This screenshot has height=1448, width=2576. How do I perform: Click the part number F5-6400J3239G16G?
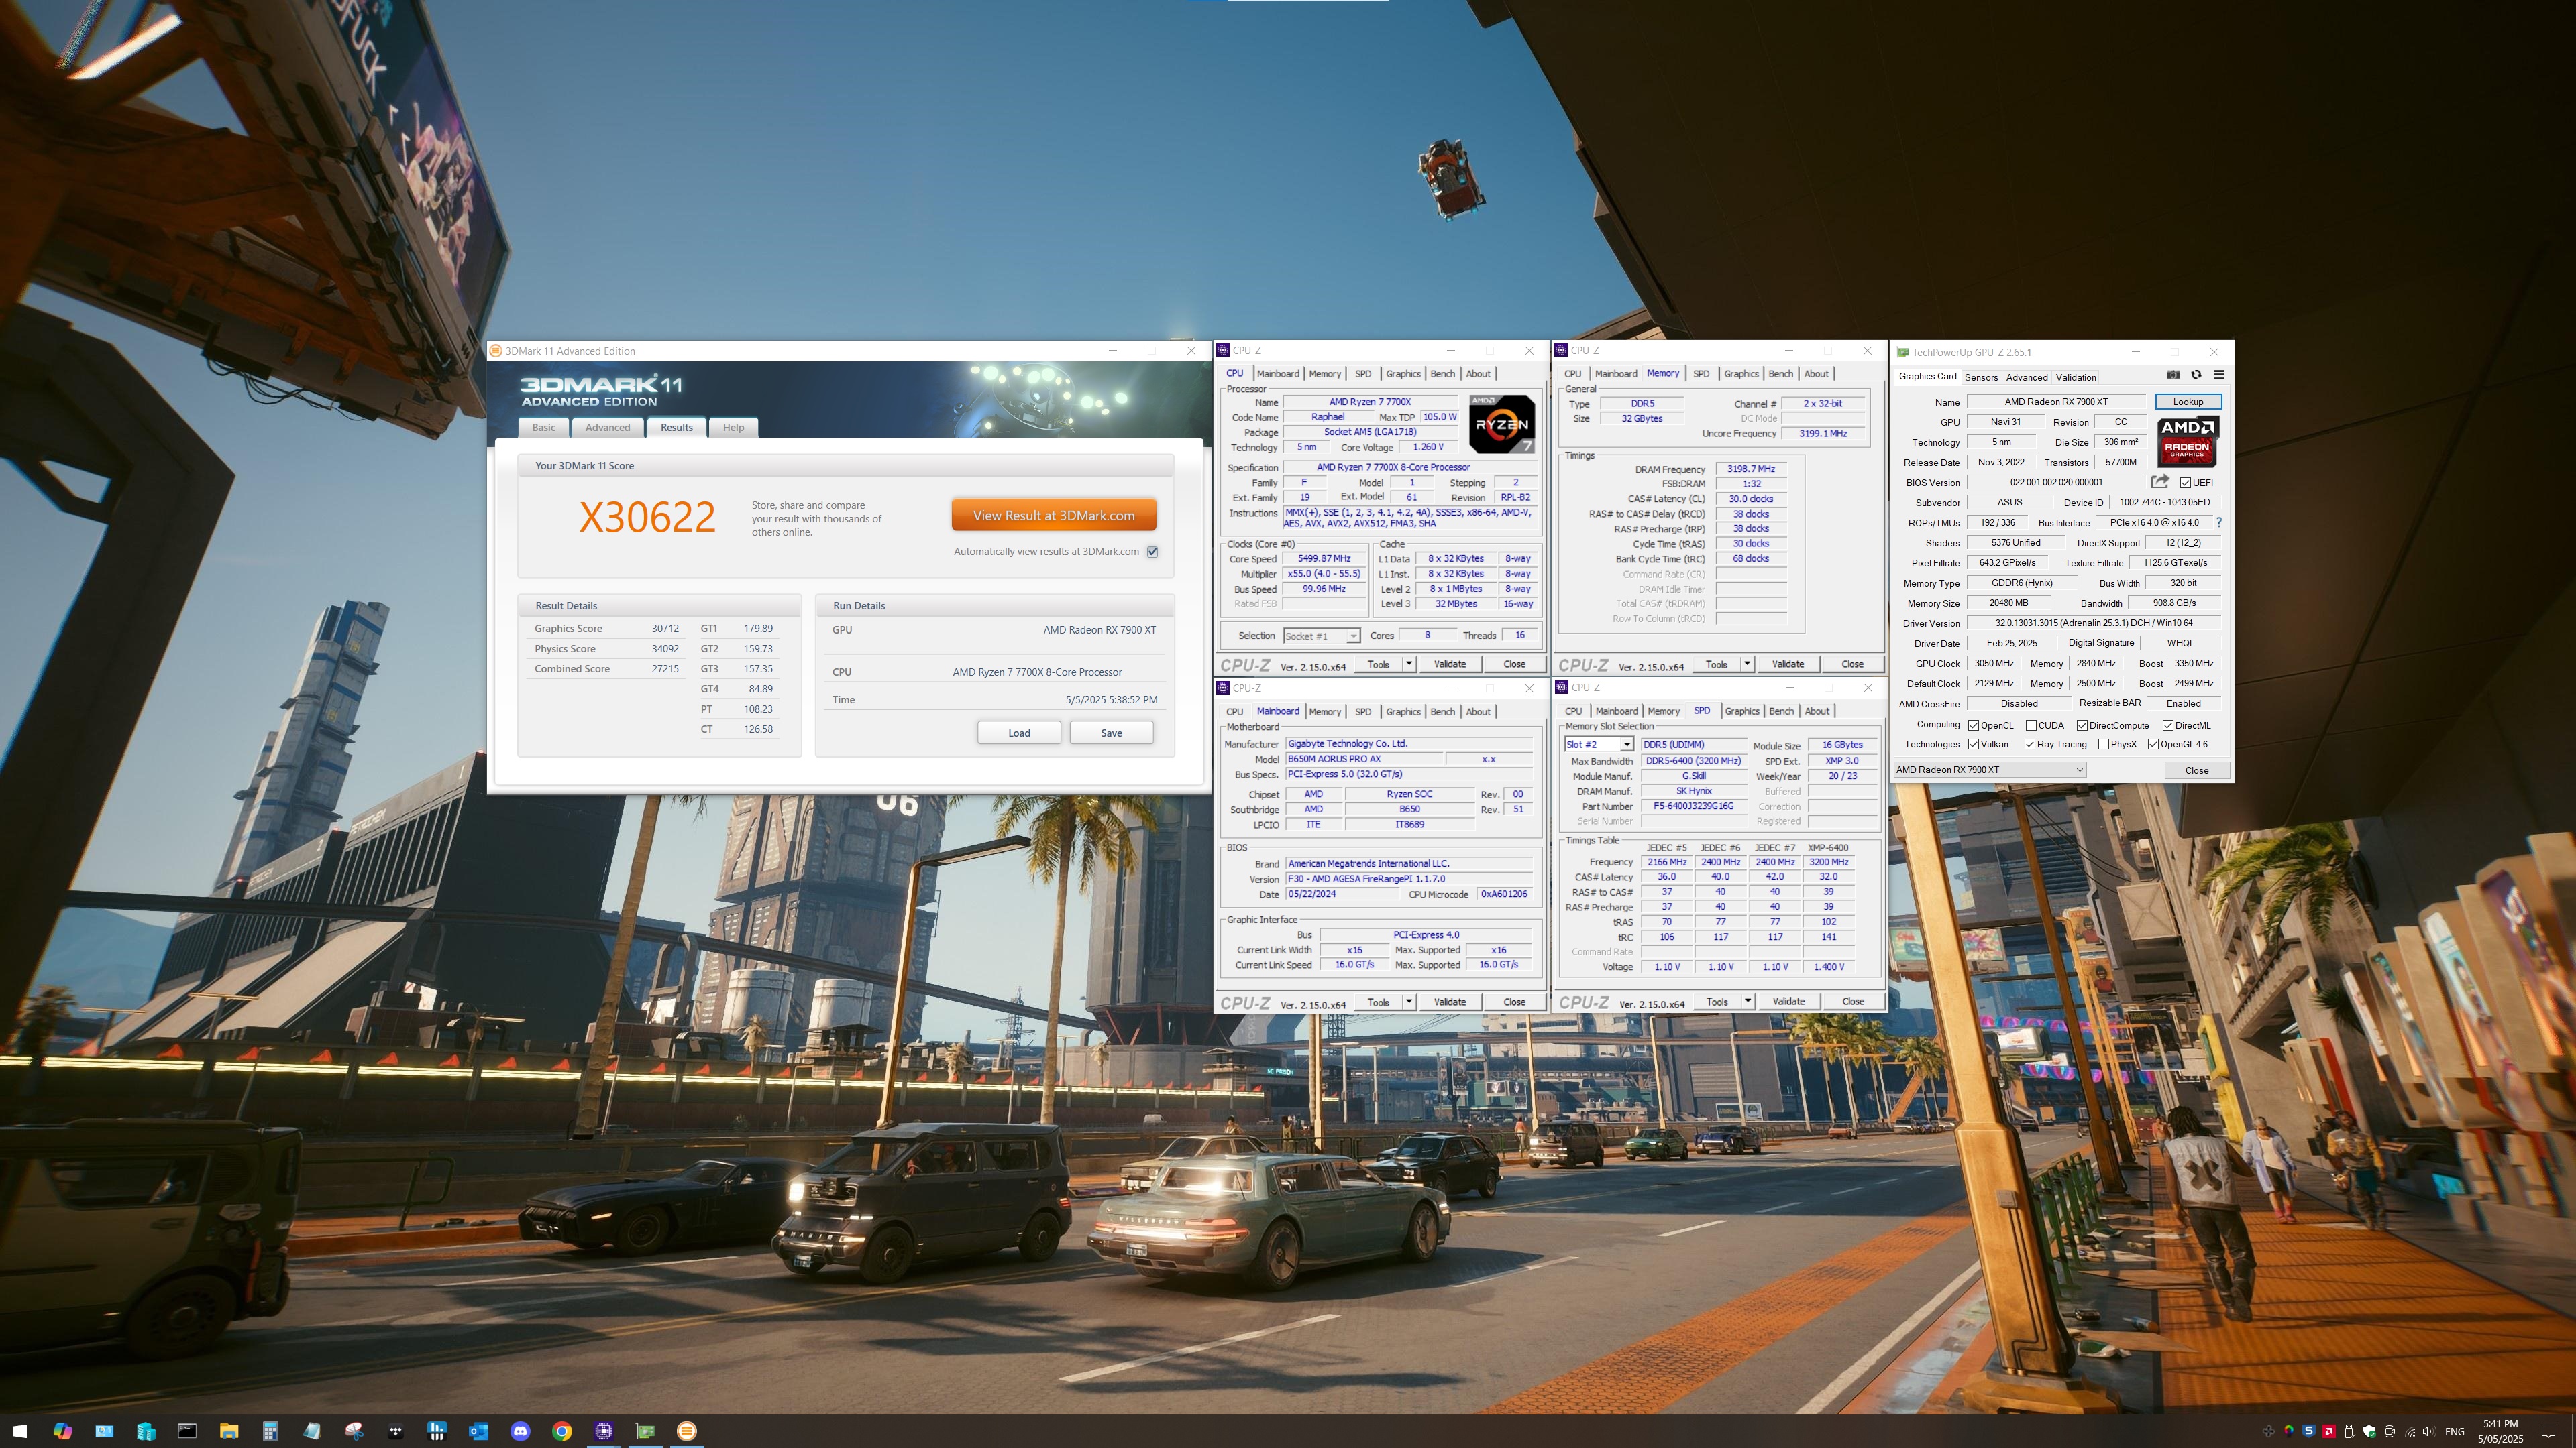[x=1693, y=806]
